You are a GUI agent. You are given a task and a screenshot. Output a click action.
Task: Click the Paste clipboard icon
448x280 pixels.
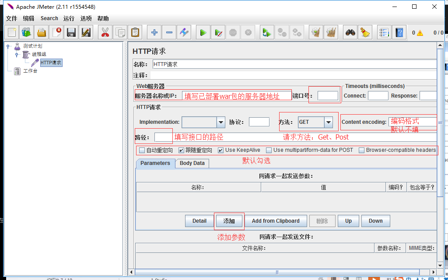point(135,32)
